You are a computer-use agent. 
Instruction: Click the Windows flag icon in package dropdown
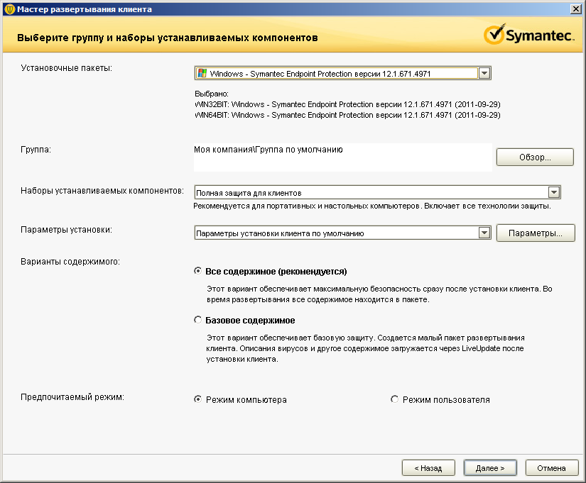[202, 73]
